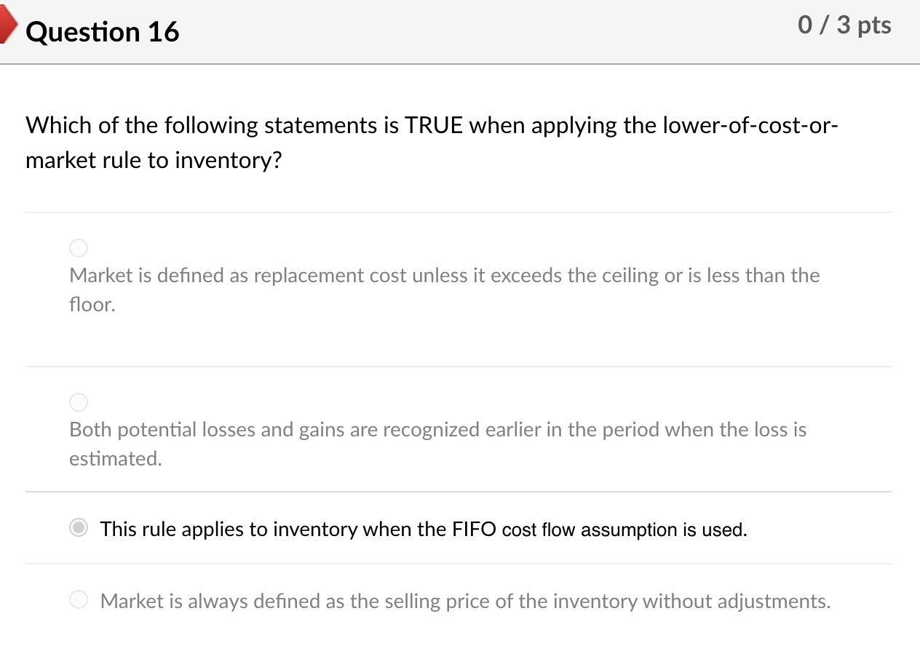Click the divider line above the first answer

click(459, 212)
